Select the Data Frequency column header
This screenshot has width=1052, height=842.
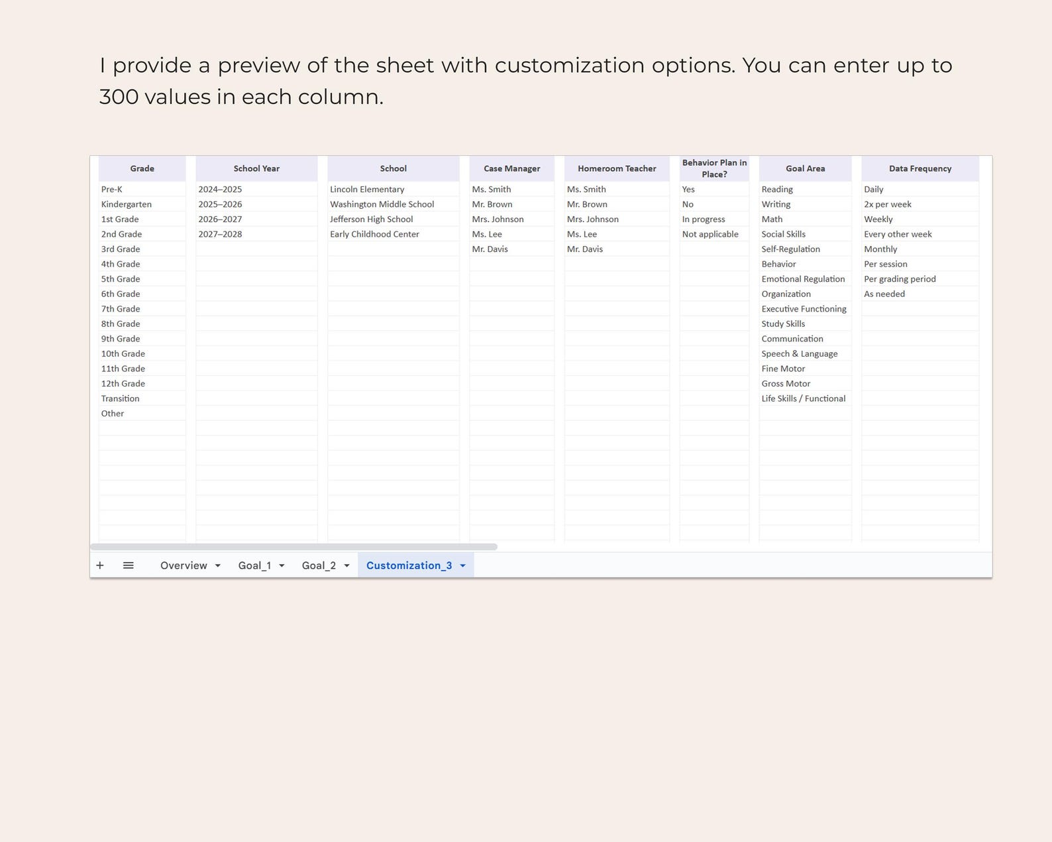point(920,168)
